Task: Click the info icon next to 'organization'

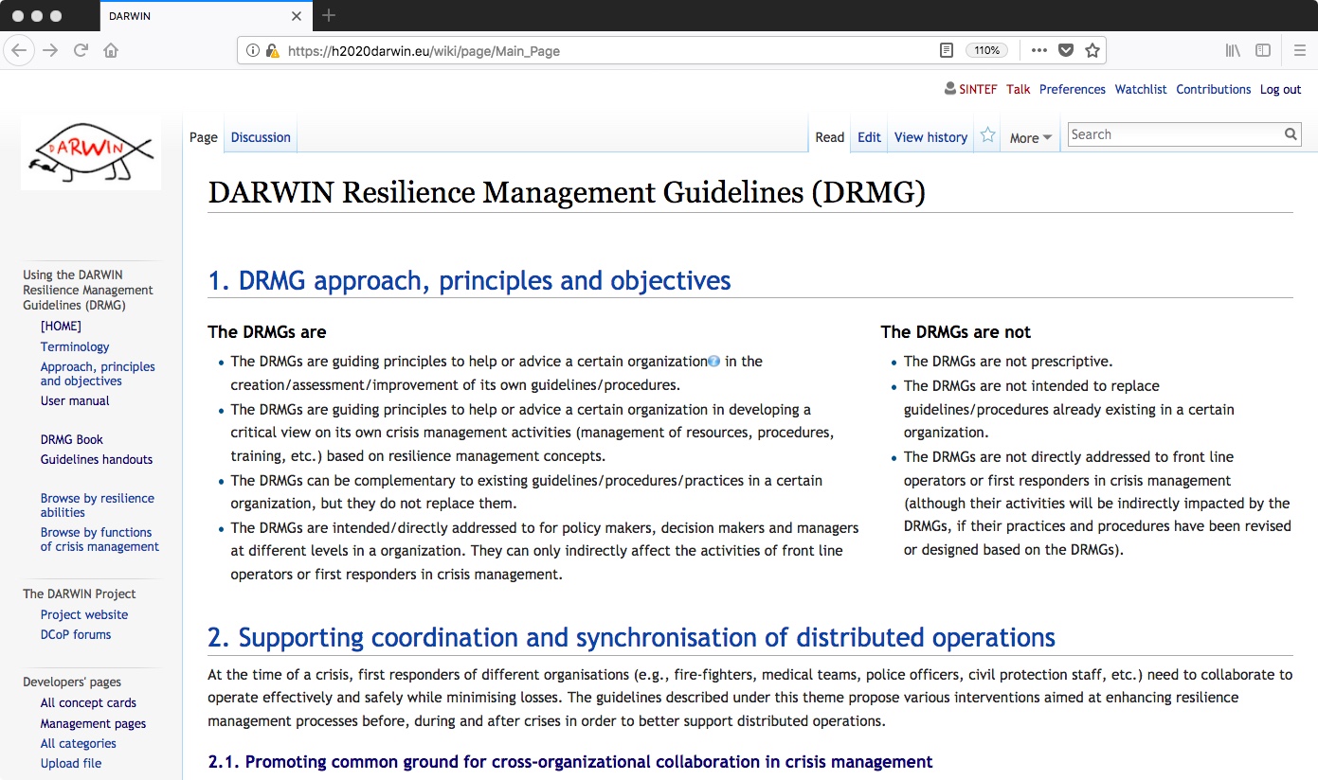Action: tap(714, 361)
